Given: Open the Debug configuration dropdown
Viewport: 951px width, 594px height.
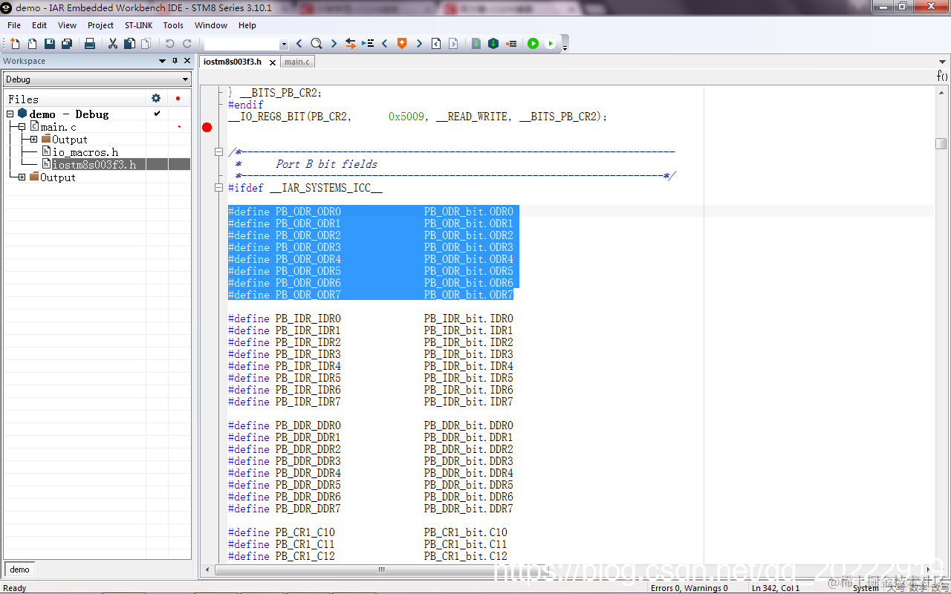Looking at the screenshot, I should [97, 79].
